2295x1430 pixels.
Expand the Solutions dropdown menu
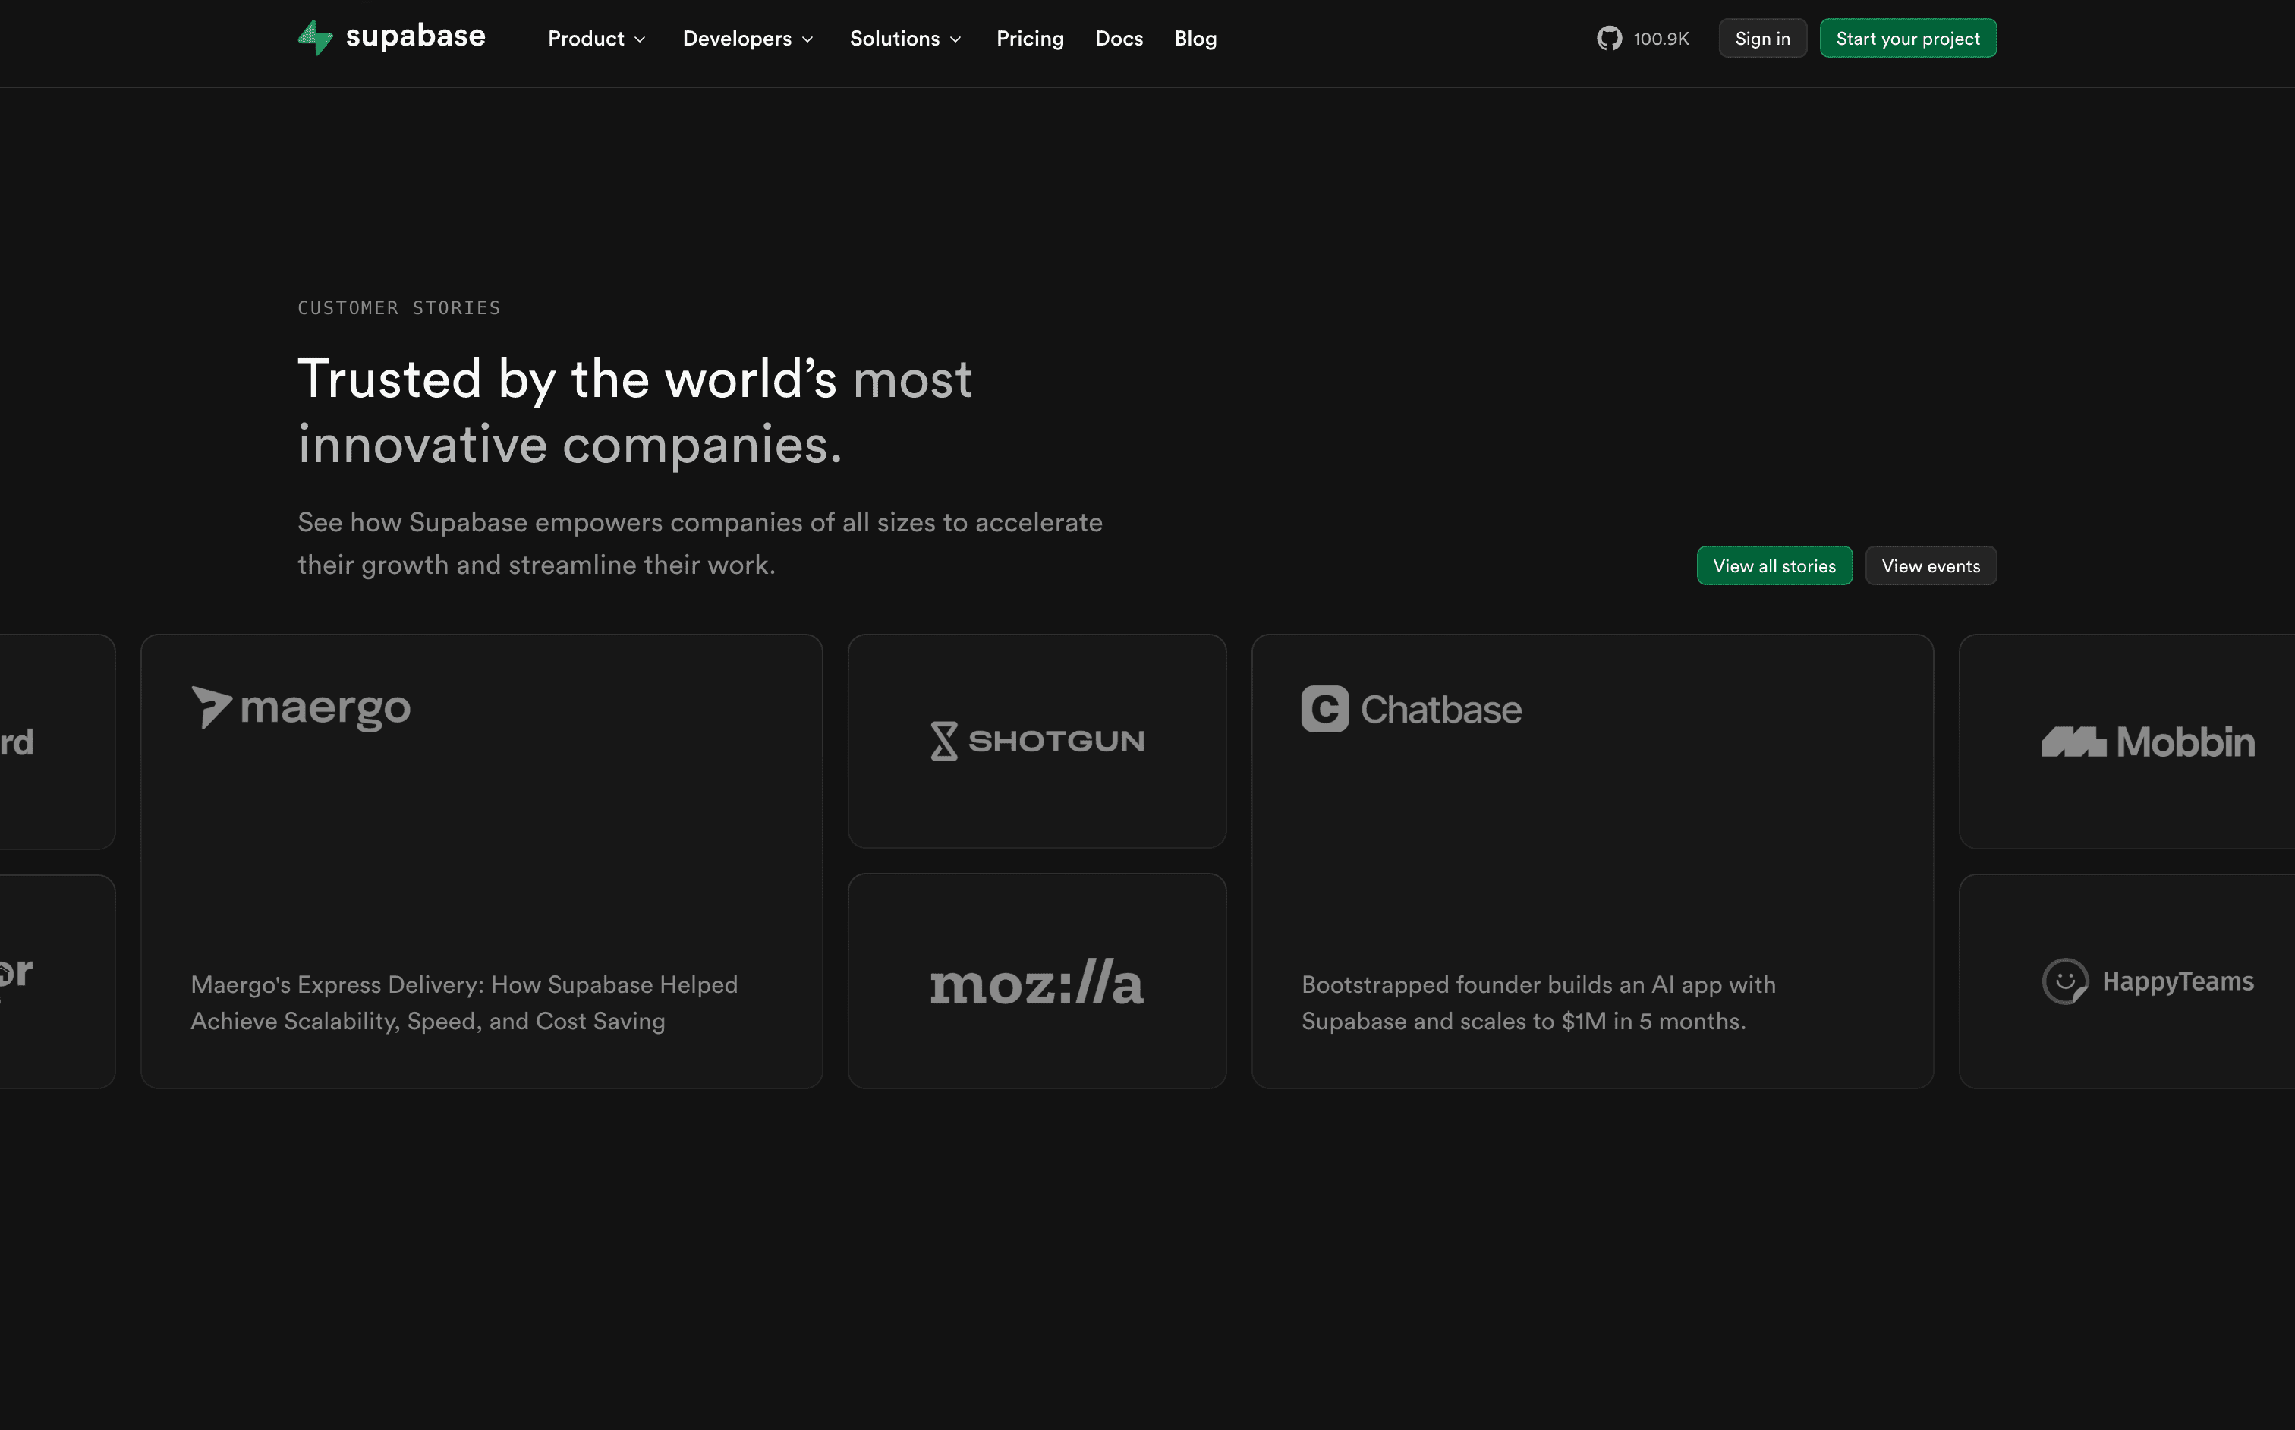(x=905, y=39)
